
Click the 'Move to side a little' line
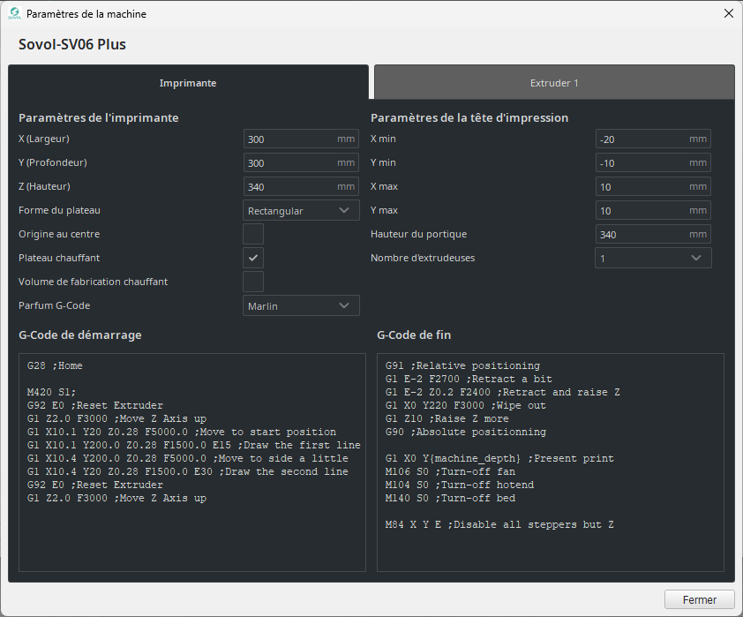[188, 458]
